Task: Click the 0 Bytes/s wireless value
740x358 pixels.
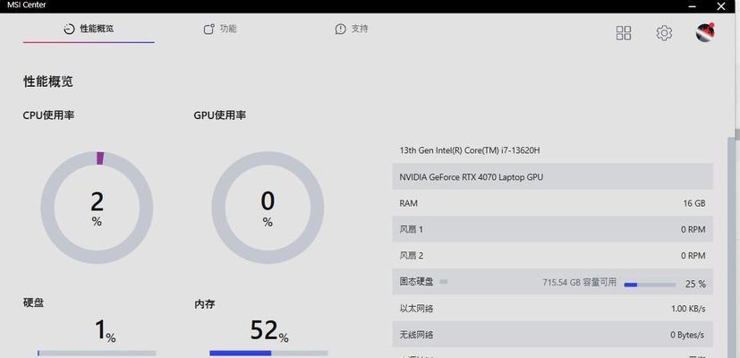Action: click(x=687, y=336)
